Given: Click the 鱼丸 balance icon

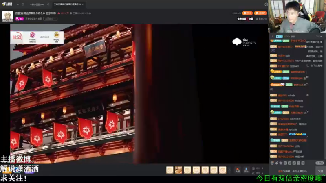Looking at the screenshot, I should 253,168.
